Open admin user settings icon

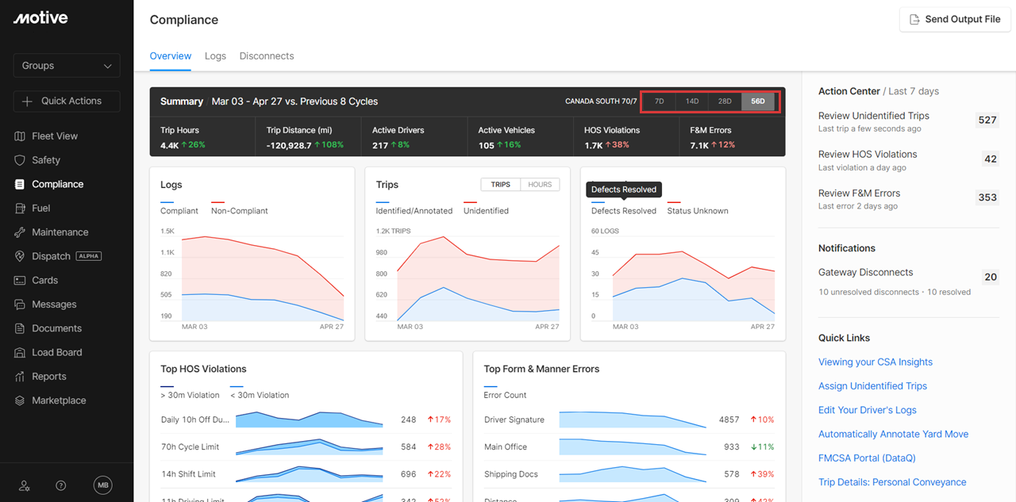coord(25,485)
